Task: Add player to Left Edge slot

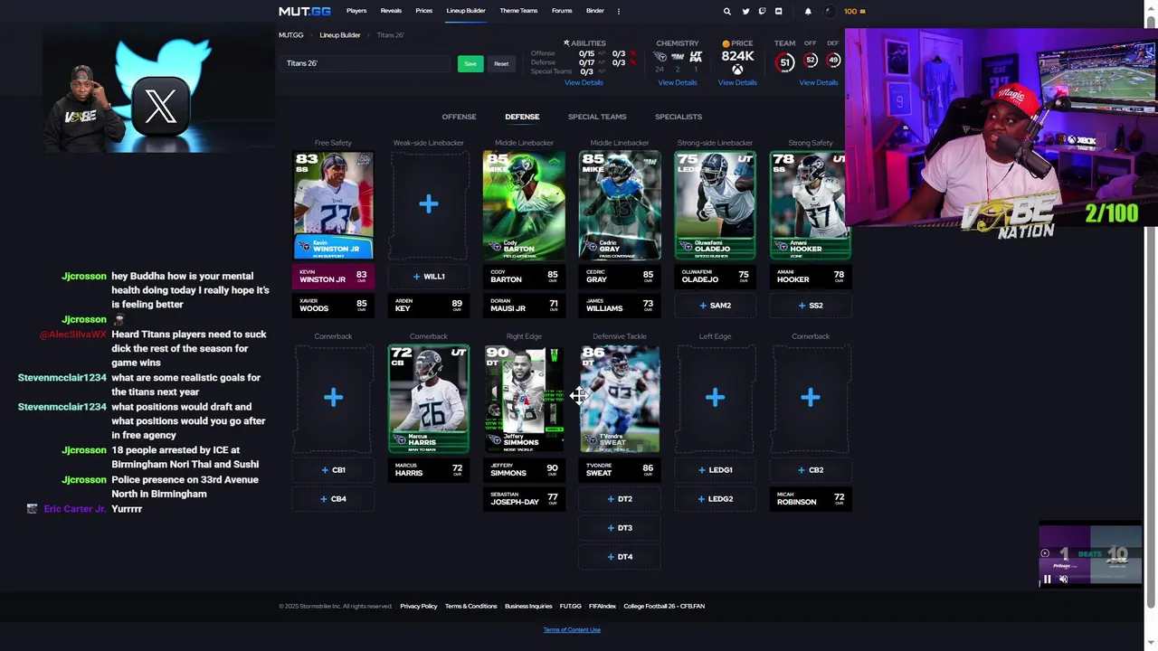Action: point(715,398)
